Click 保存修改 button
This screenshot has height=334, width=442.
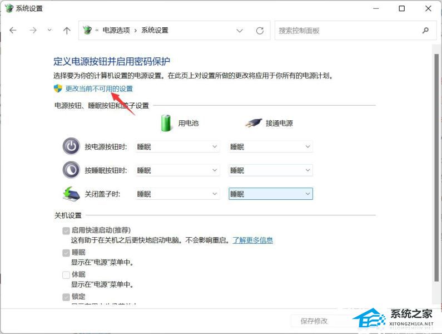(x=314, y=321)
